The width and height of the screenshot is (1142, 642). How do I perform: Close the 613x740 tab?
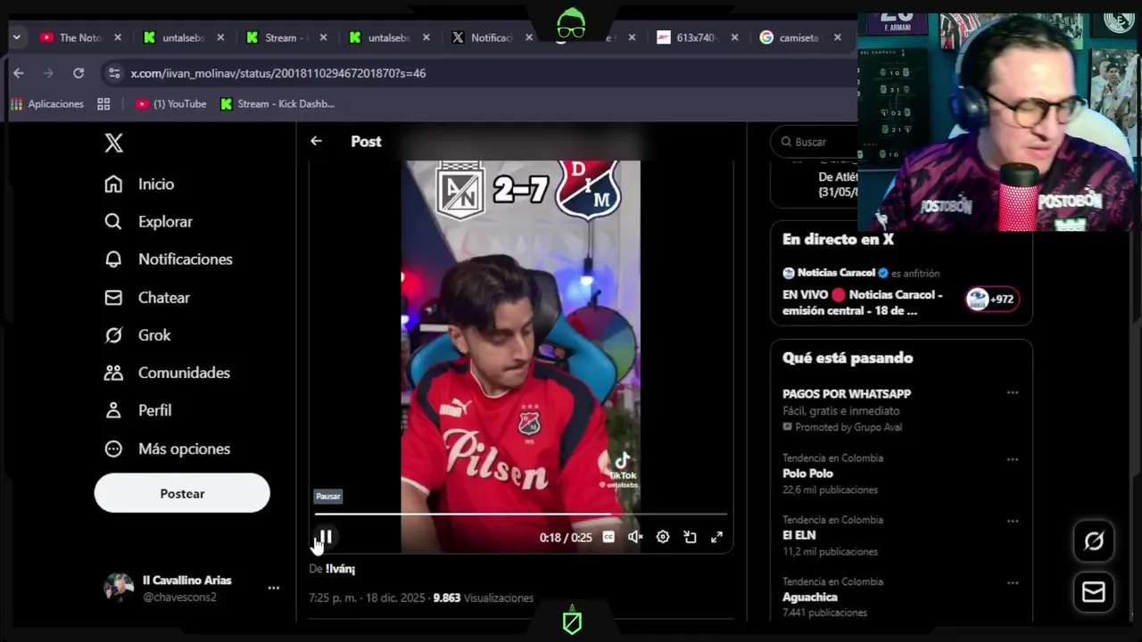click(x=734, y=37)
